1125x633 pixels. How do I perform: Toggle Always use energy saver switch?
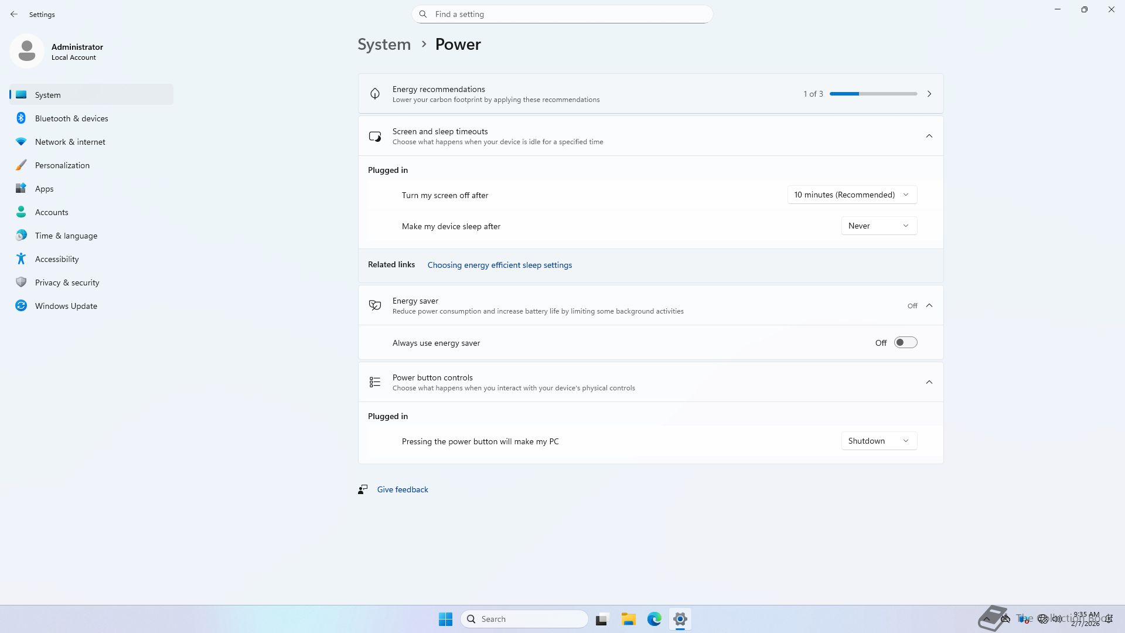coord(905,343)
